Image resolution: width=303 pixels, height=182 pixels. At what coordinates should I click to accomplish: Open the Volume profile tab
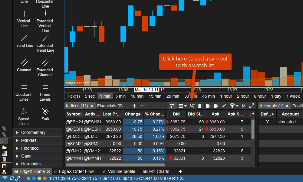pyautogui.click(x=118, y=171)
